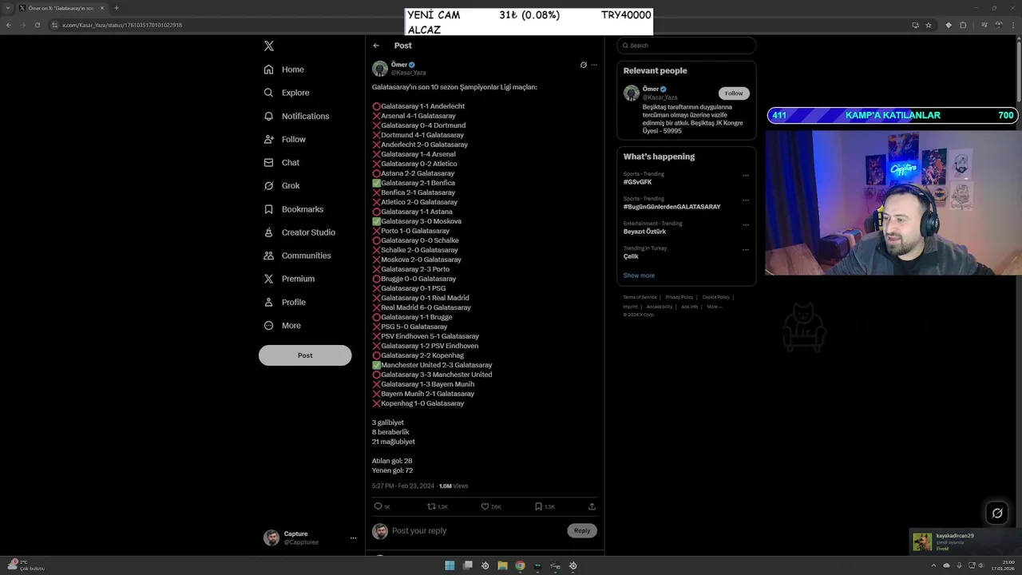Like the post with the heart icon
This screenshot has height=575, width=1022.
click(485, 506)
